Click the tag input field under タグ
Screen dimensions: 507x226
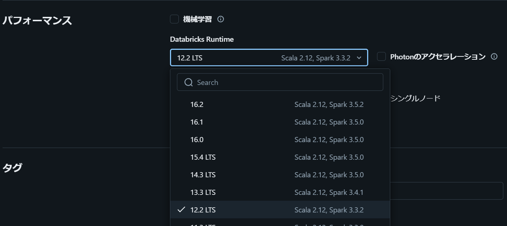click(446, 191)
